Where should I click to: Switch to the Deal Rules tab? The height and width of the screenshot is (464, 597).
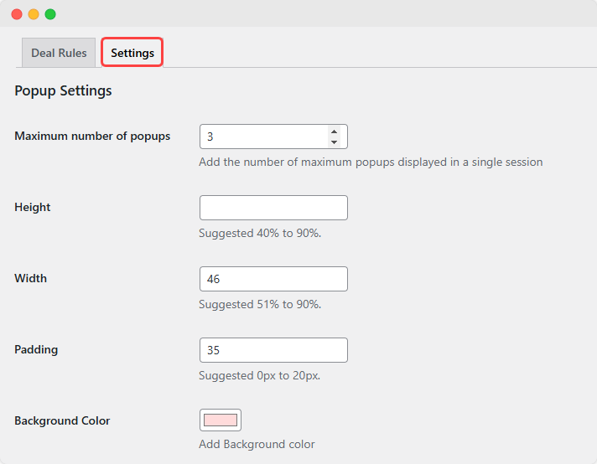[59, 53]
